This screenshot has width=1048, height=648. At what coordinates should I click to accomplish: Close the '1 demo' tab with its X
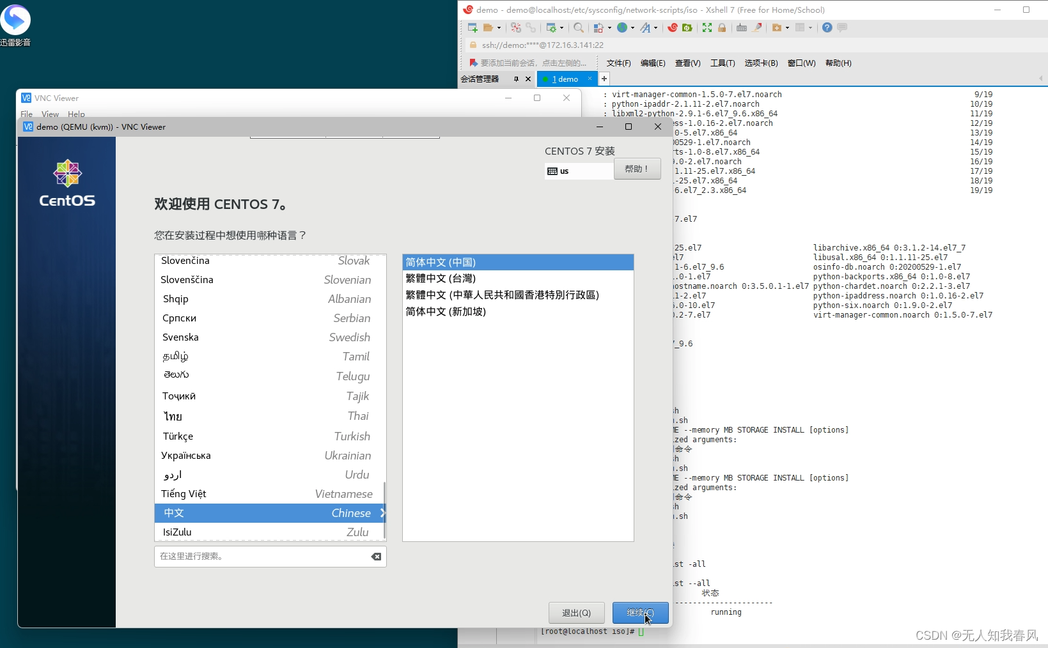[x=590, y=79]
